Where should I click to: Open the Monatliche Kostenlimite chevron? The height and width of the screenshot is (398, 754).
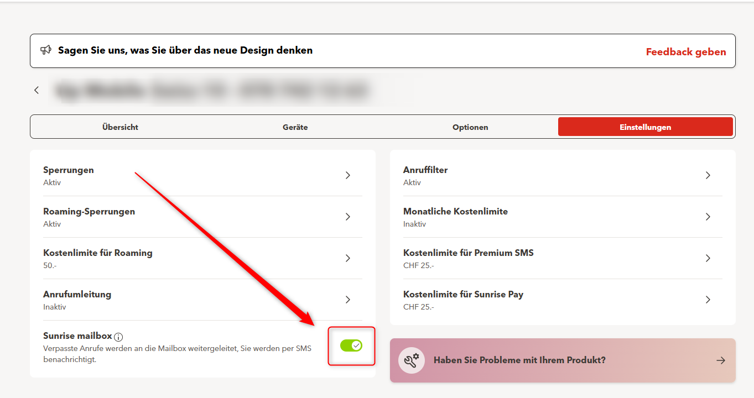[708, 217]
